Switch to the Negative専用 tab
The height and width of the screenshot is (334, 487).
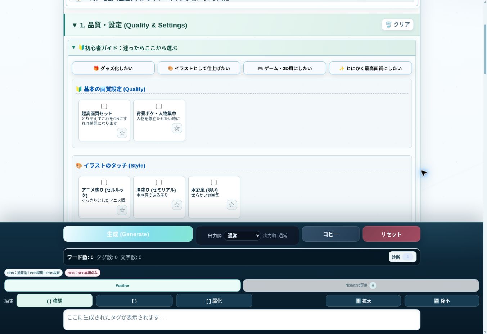(x=361, y=285)
